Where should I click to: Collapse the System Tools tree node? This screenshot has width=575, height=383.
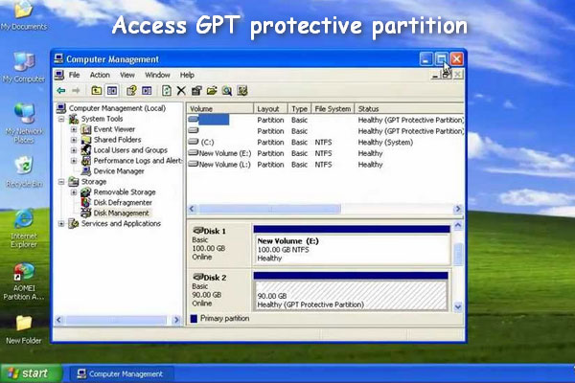(x=61, y=119)
